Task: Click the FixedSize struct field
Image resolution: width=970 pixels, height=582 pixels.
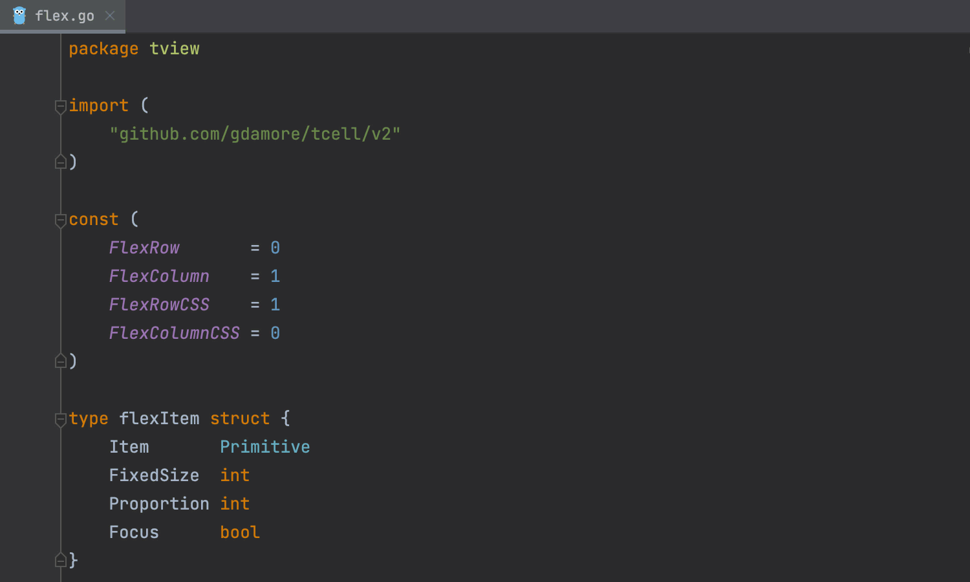Action: point(154,475)
